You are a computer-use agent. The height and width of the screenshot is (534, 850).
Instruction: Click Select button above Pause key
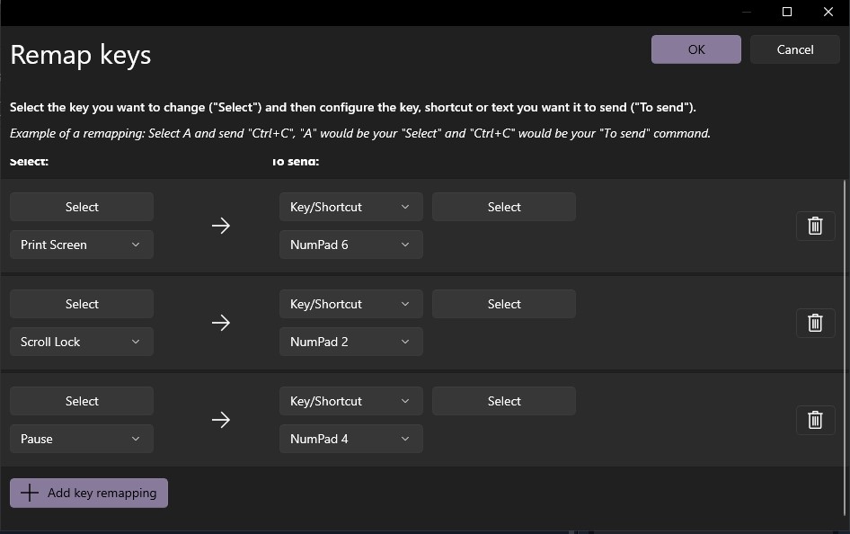pos(82,401)
